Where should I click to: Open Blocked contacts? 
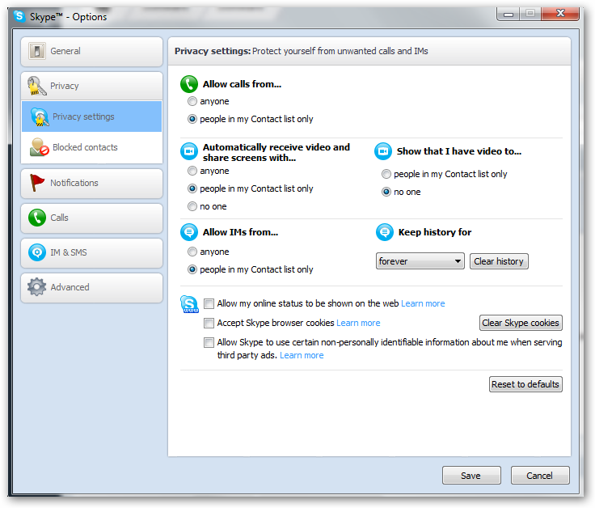click(x=91, y=147)
